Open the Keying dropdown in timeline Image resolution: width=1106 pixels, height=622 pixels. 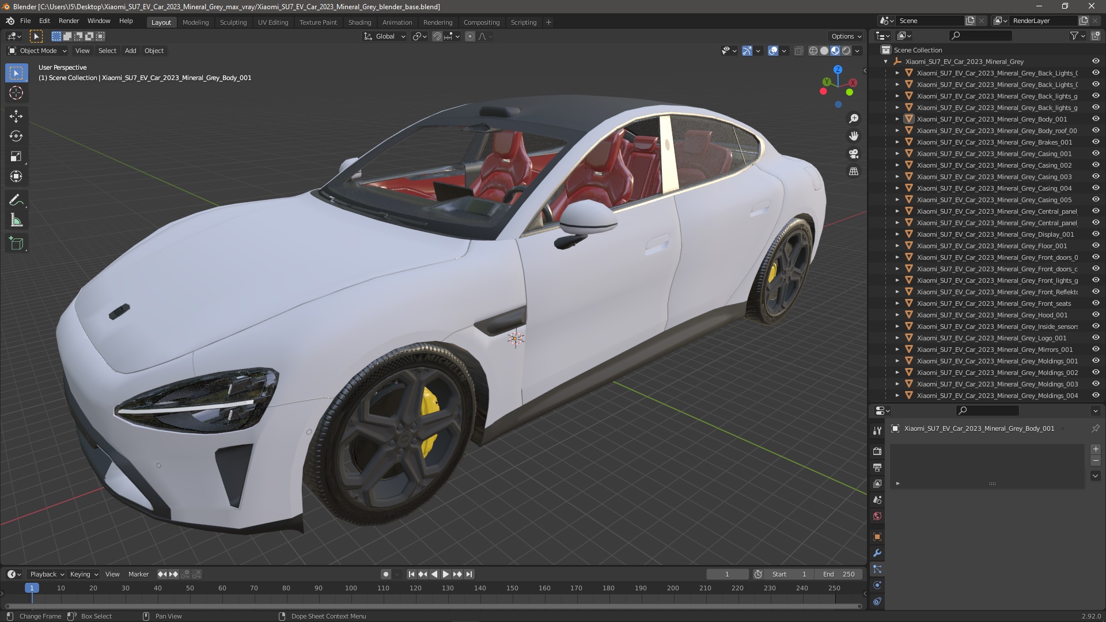[x=84, y=574]
